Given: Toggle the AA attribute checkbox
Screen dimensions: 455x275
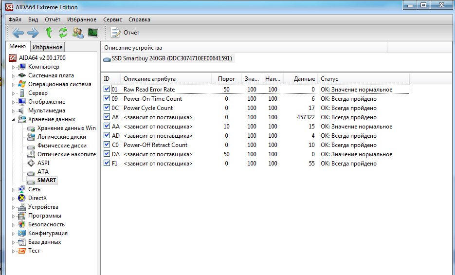Looking at the screenshot, I should pos(107,126).
